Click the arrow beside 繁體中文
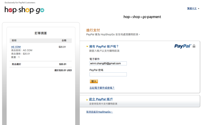 pyautogui.click(x=199, y=9)
